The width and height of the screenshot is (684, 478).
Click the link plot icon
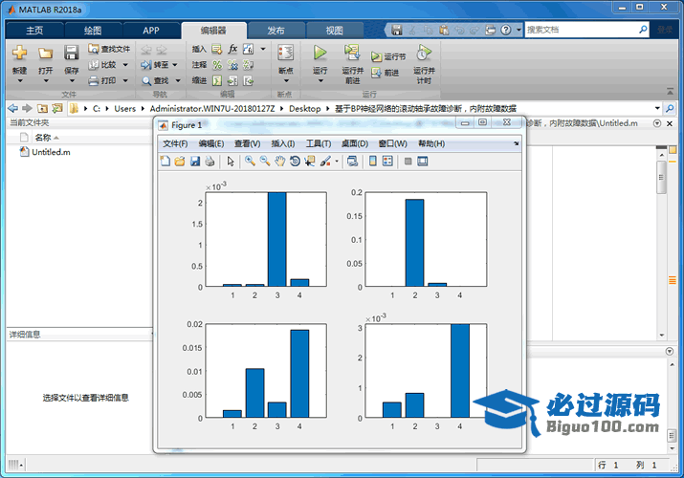352,162
